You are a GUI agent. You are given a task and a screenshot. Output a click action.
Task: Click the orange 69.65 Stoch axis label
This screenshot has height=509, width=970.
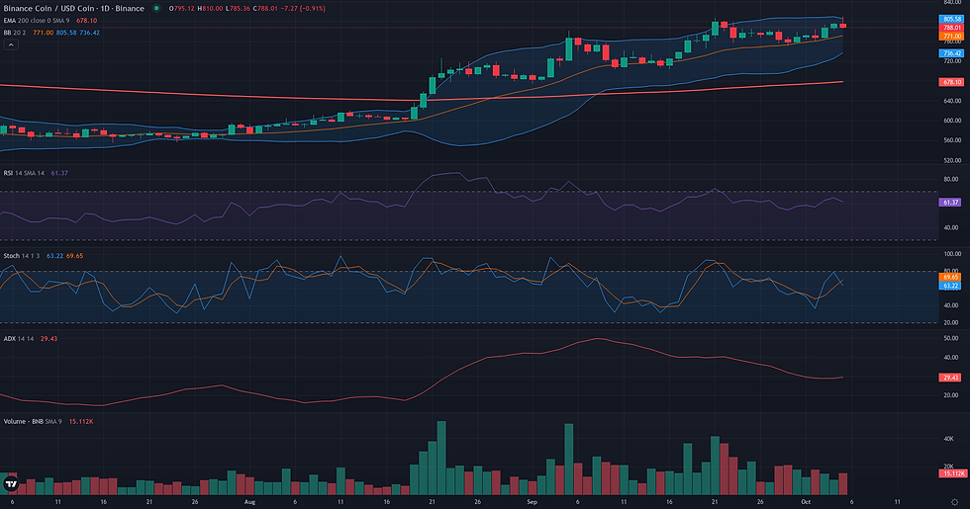click(x=950, y=278)
